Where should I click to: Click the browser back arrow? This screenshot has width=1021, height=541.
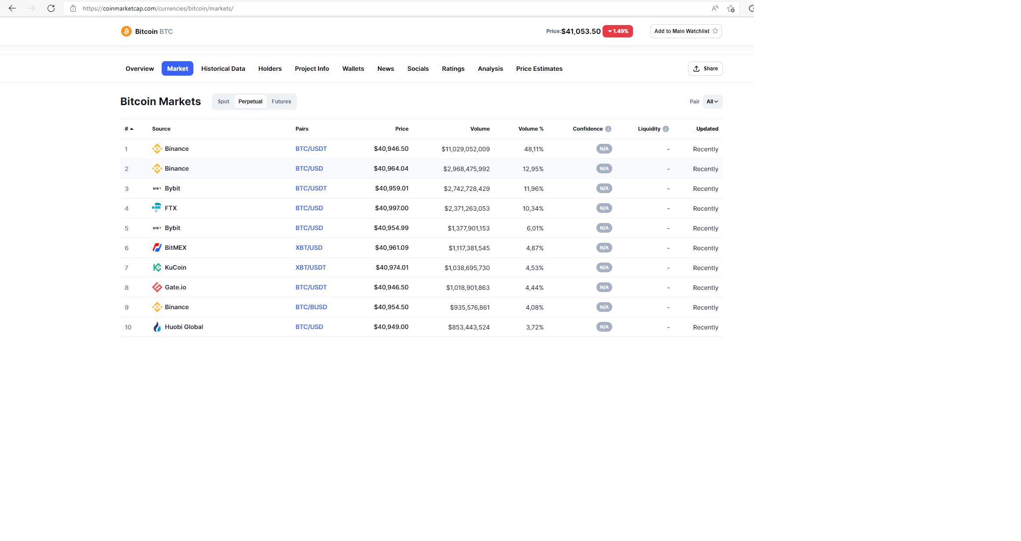pyautogui.click(x=12, y=8)
